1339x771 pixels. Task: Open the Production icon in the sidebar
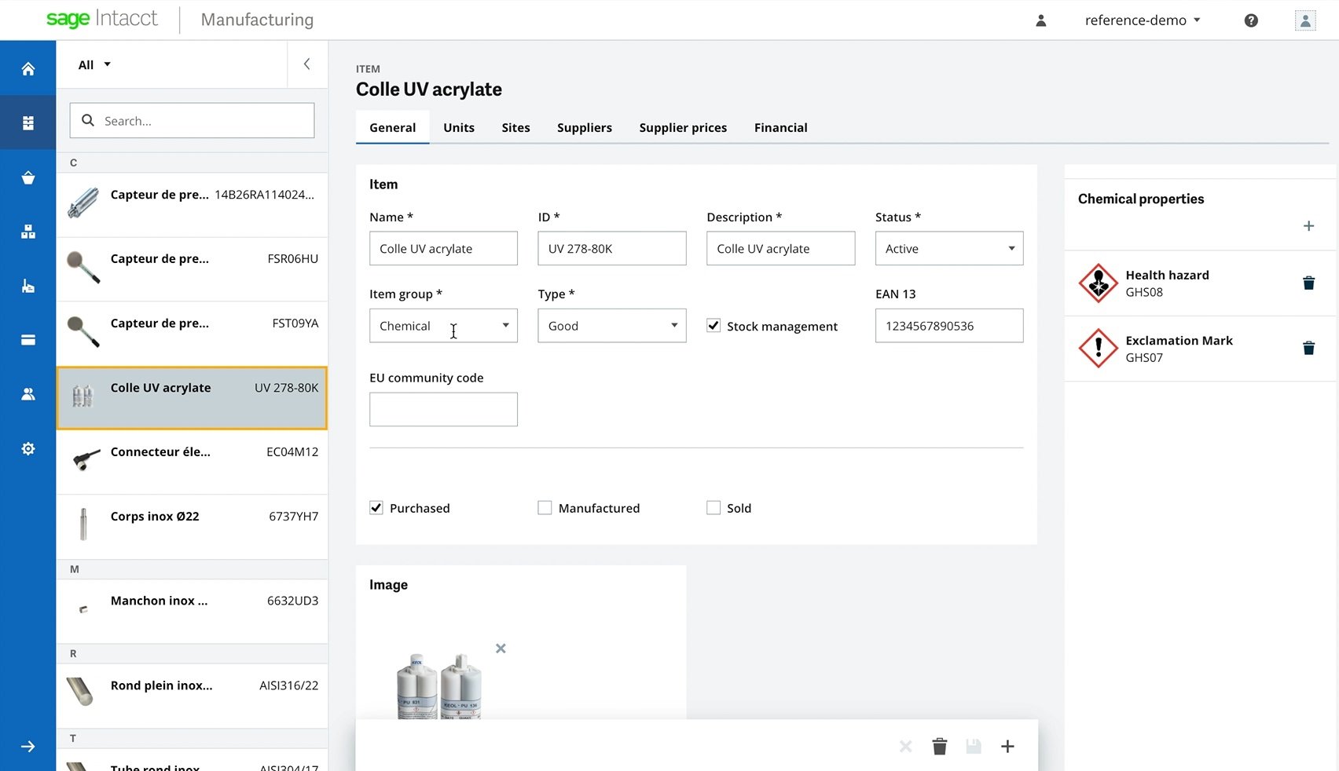pyautogui.click(x=28, y=286)
